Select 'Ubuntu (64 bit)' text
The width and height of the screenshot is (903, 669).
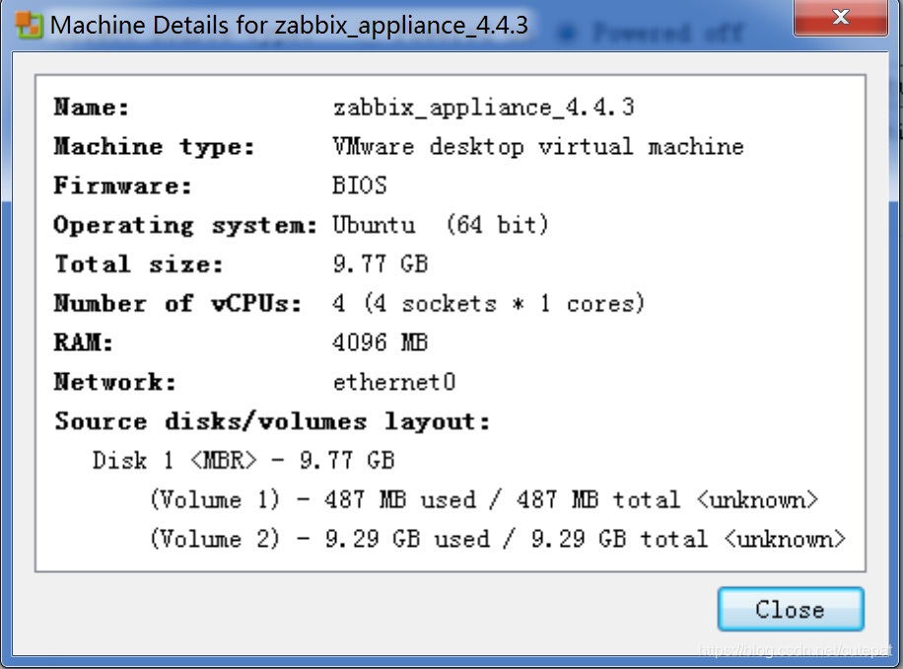(441, 225)
